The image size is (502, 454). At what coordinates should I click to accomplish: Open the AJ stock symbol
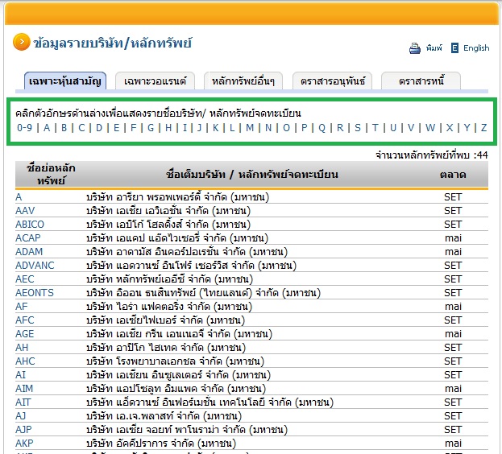point(20,416)
